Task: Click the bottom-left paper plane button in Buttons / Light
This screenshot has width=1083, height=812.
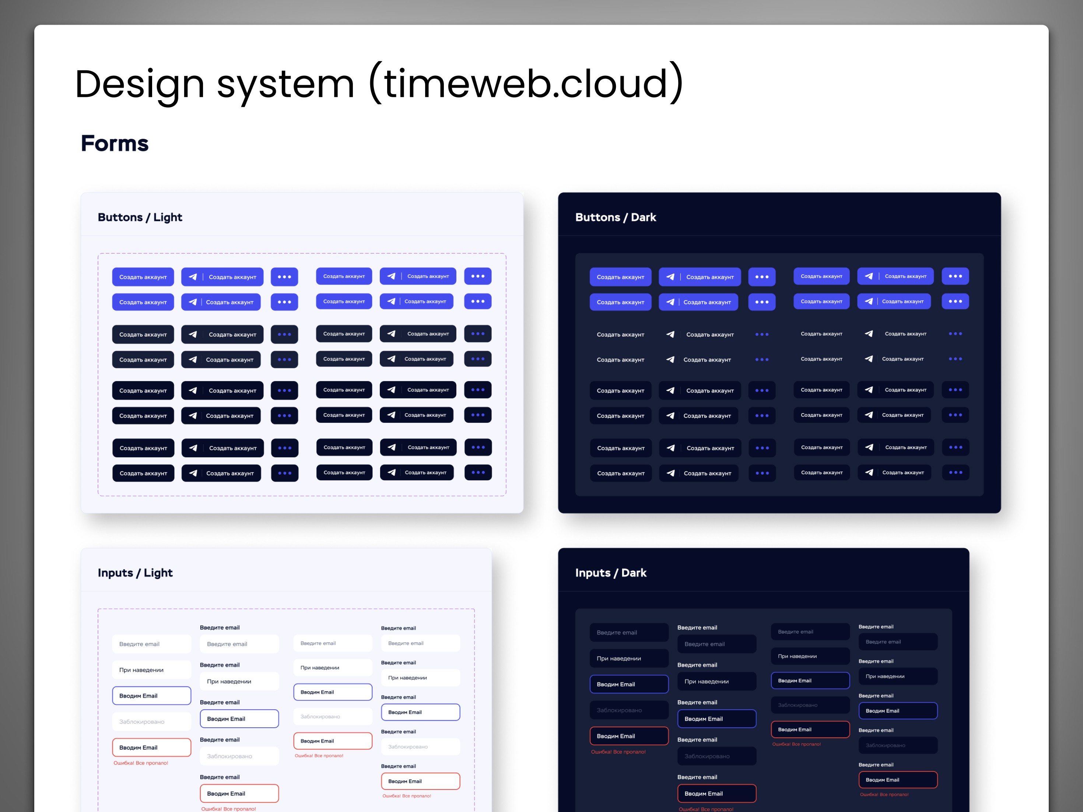Action: (x=221, y=473)
